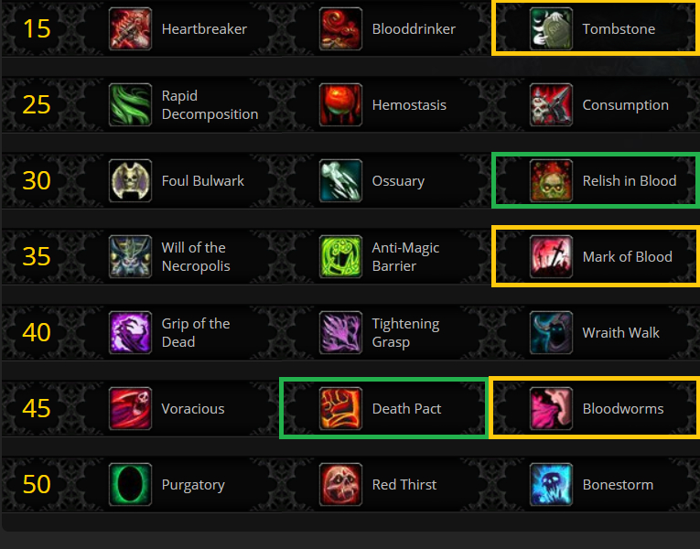Image resolution: width=700 pixels, height=549 pixels.
Task: Choose the Purgatory green portal icon
Action: click(x=130, y=484)
